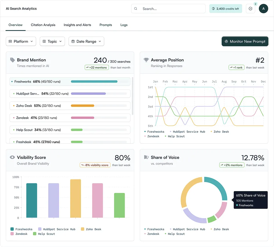Switch to the Citation Analysis tab

43,25
